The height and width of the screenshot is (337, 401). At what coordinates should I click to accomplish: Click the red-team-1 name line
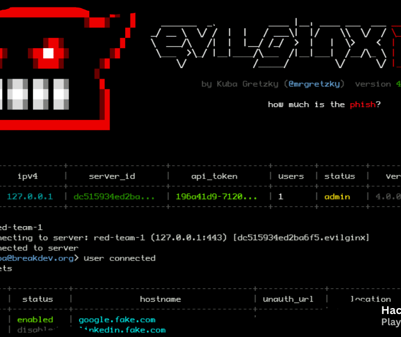(x=21, y=227)
